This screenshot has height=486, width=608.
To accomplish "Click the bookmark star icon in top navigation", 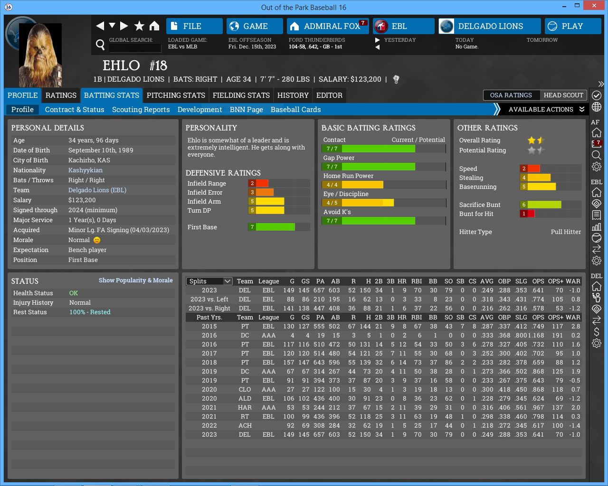I will 139,26.
